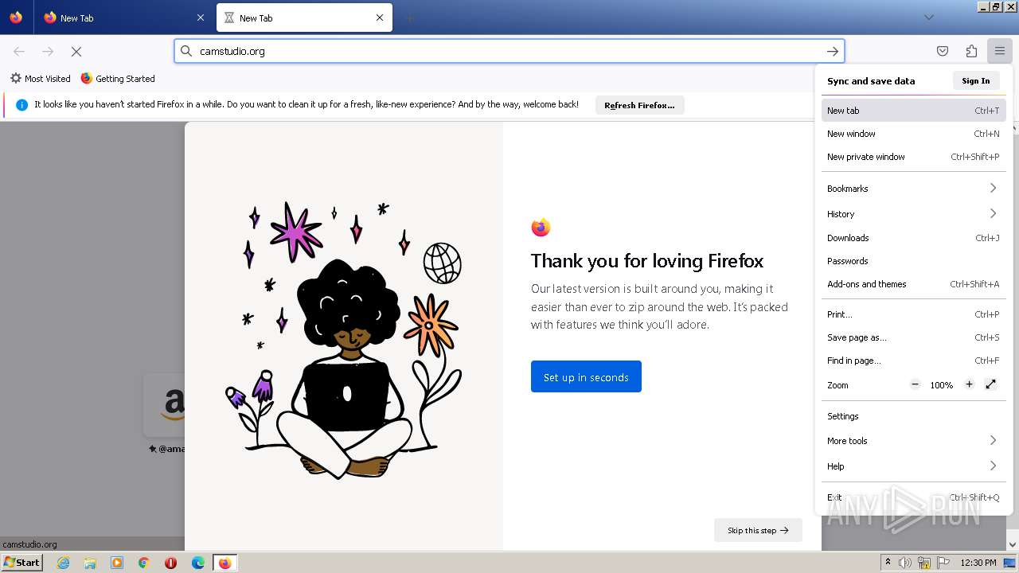1019x573 pixels.
Task: Open the Extensions puzzle icon
Action: pyautogui.click(x=971, y=51)
